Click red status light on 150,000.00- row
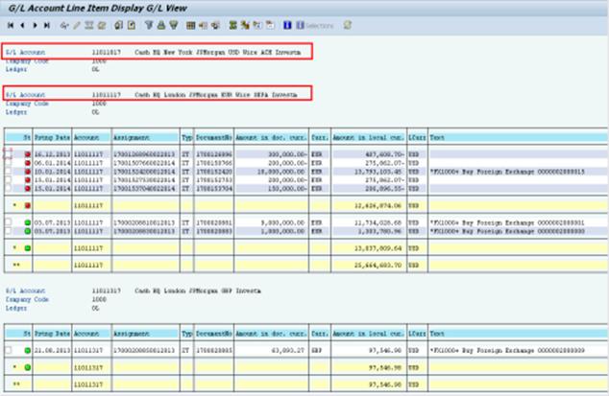This screenshot has height=396, width=609. pos(28,189)
